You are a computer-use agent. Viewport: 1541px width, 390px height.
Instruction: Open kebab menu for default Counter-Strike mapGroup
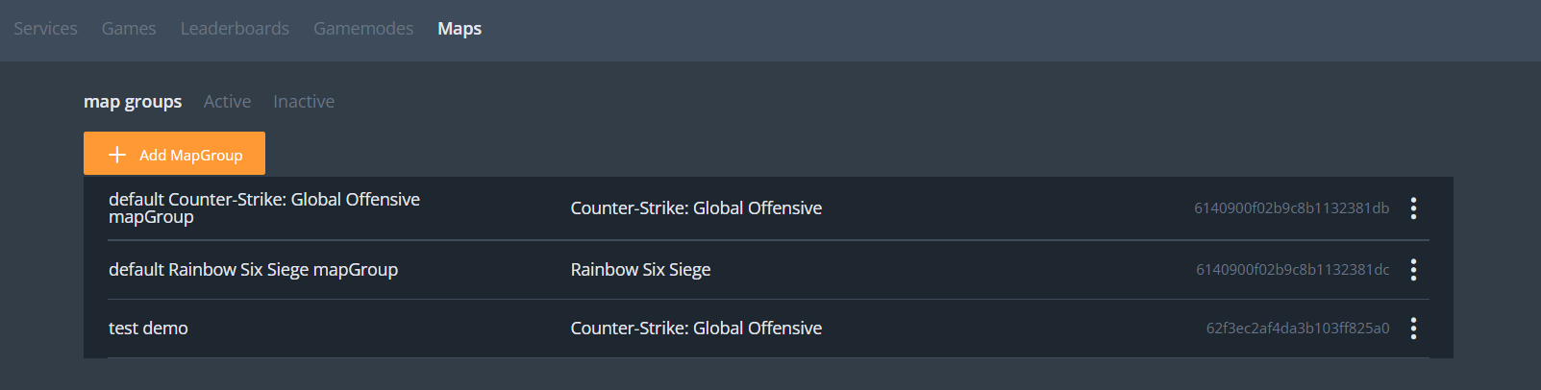(1413, 208)
